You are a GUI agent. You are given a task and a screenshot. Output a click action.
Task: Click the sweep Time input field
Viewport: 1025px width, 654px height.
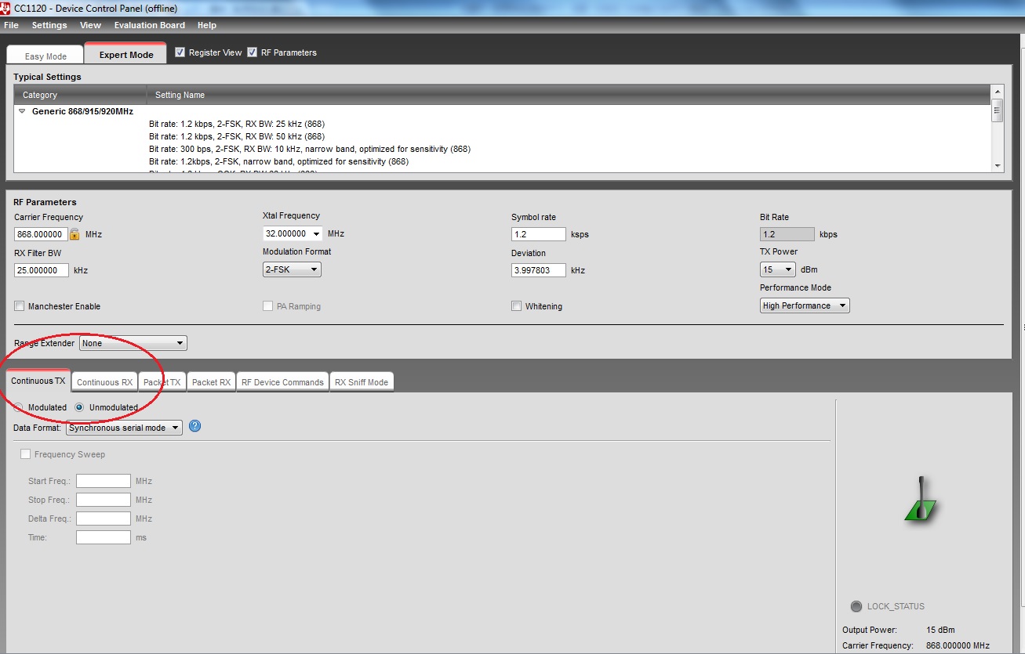pyautogui.click(x=103, y=537)
